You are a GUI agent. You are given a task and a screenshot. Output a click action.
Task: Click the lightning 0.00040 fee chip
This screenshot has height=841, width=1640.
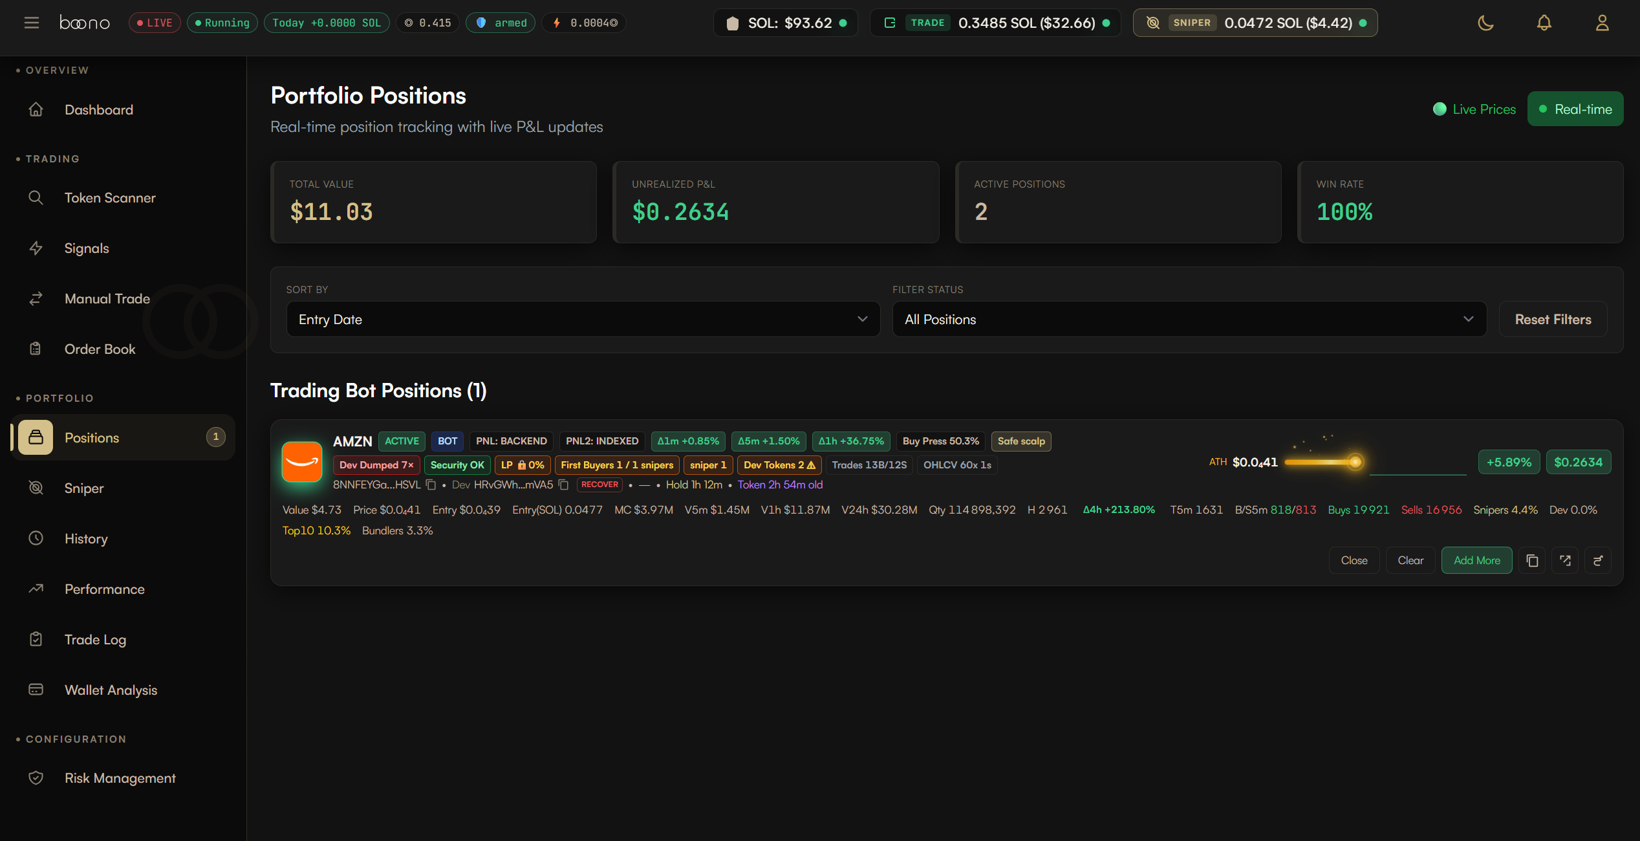[x=584, y=23]
